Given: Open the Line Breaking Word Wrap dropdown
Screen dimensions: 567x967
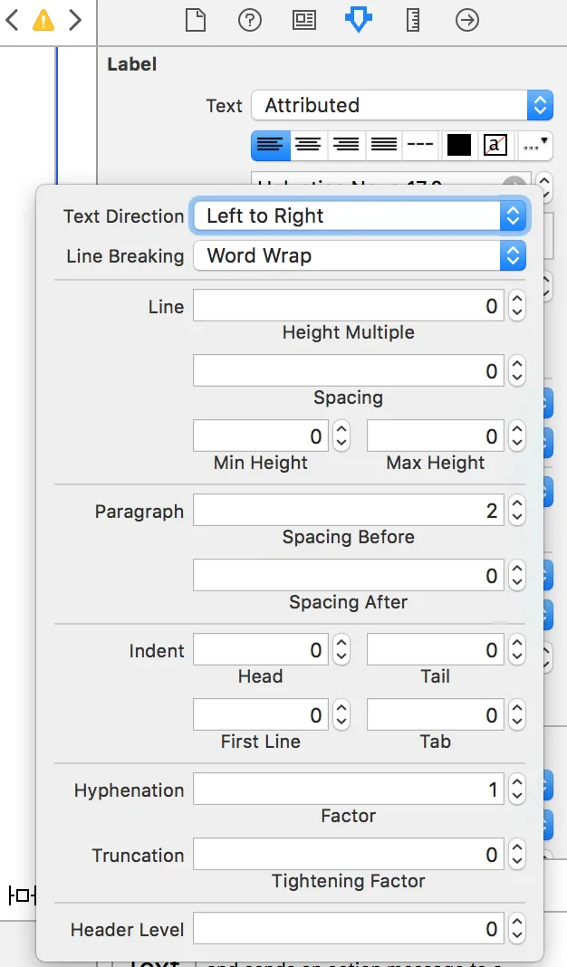Looking at the screenshot, I should click(359, 256).
